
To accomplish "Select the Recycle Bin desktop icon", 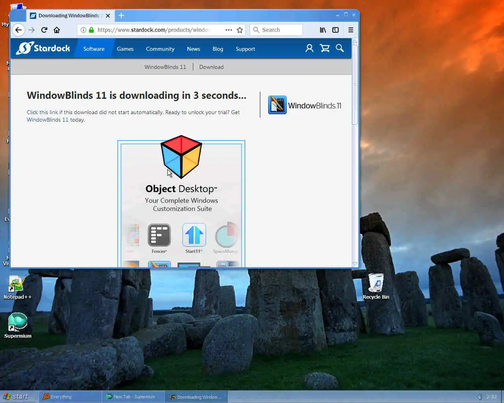I will [x=376, y=287].
